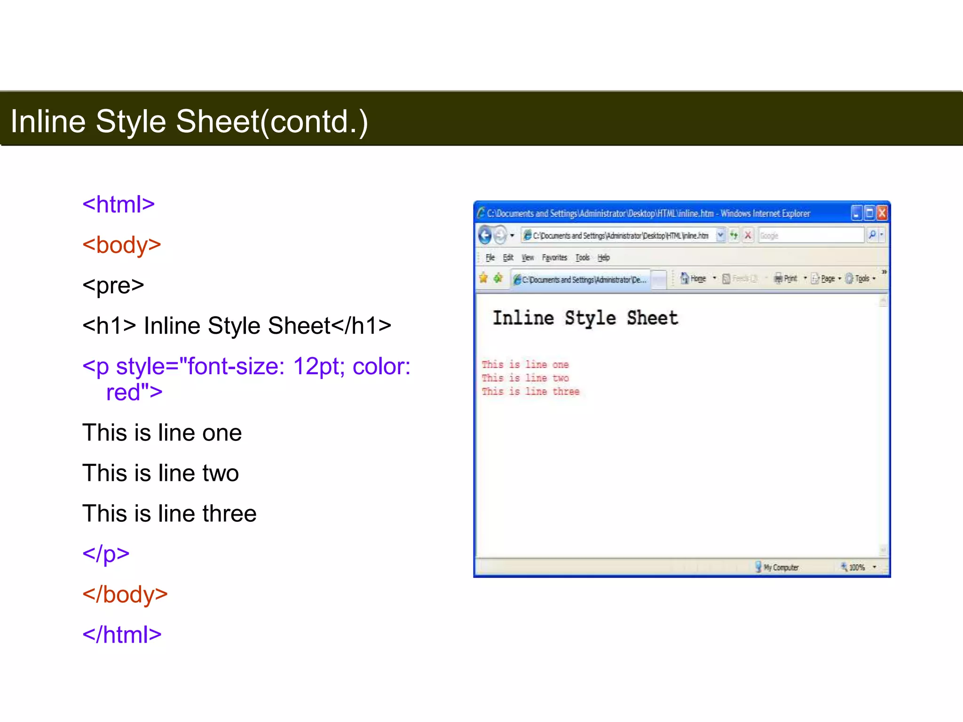Click the blank New Tab button

[659, 280]
